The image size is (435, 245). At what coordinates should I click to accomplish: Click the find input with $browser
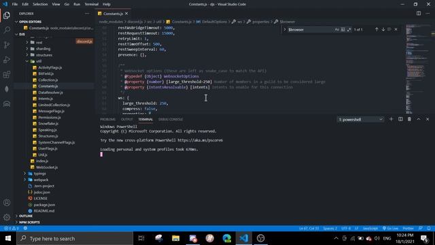pyautogui.click(x=310, y=29)
